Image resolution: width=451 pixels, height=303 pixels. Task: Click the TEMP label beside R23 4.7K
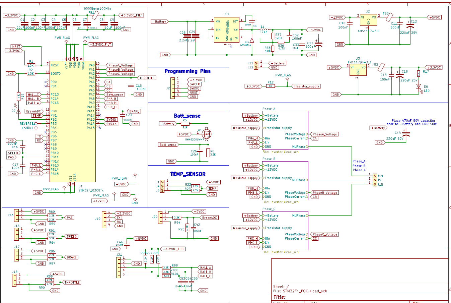tap(213, 188)
